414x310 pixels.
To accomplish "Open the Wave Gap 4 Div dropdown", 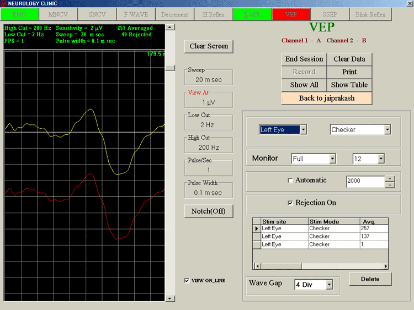I will click(x=330, y=285).
